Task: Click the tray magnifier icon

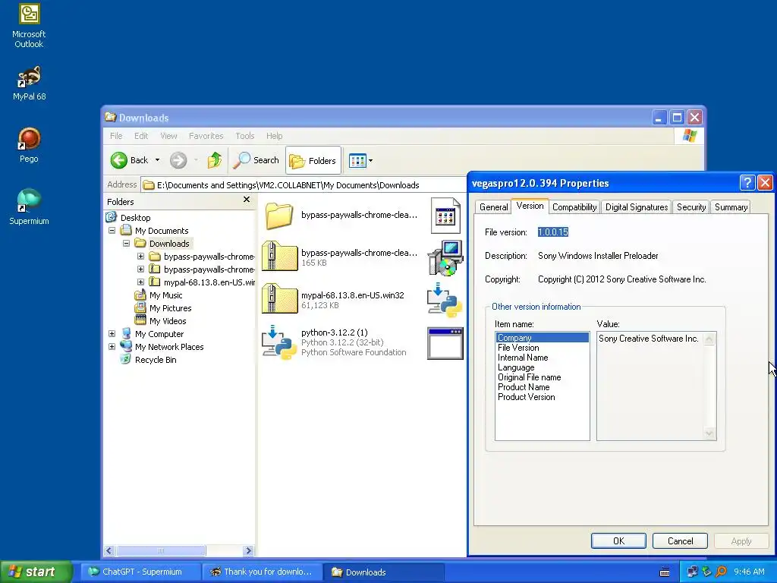Action: click(721, 572)
